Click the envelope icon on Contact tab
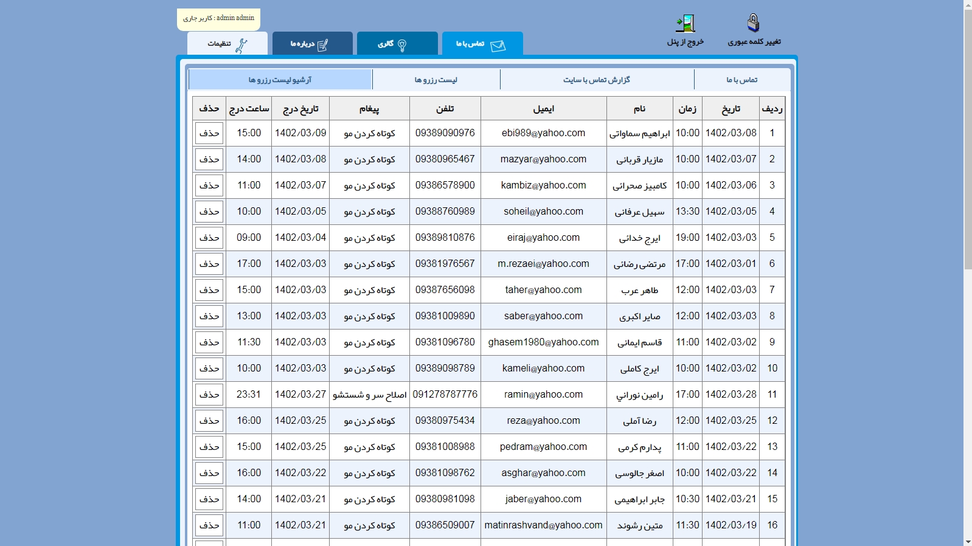 (x=498, y=46)
